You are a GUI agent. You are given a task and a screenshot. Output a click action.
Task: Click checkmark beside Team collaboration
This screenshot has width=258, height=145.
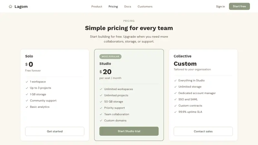coord(101,114)
